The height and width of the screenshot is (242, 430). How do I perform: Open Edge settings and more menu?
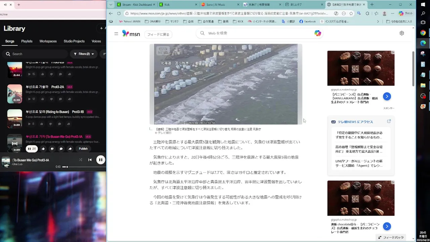pos(392,13)
